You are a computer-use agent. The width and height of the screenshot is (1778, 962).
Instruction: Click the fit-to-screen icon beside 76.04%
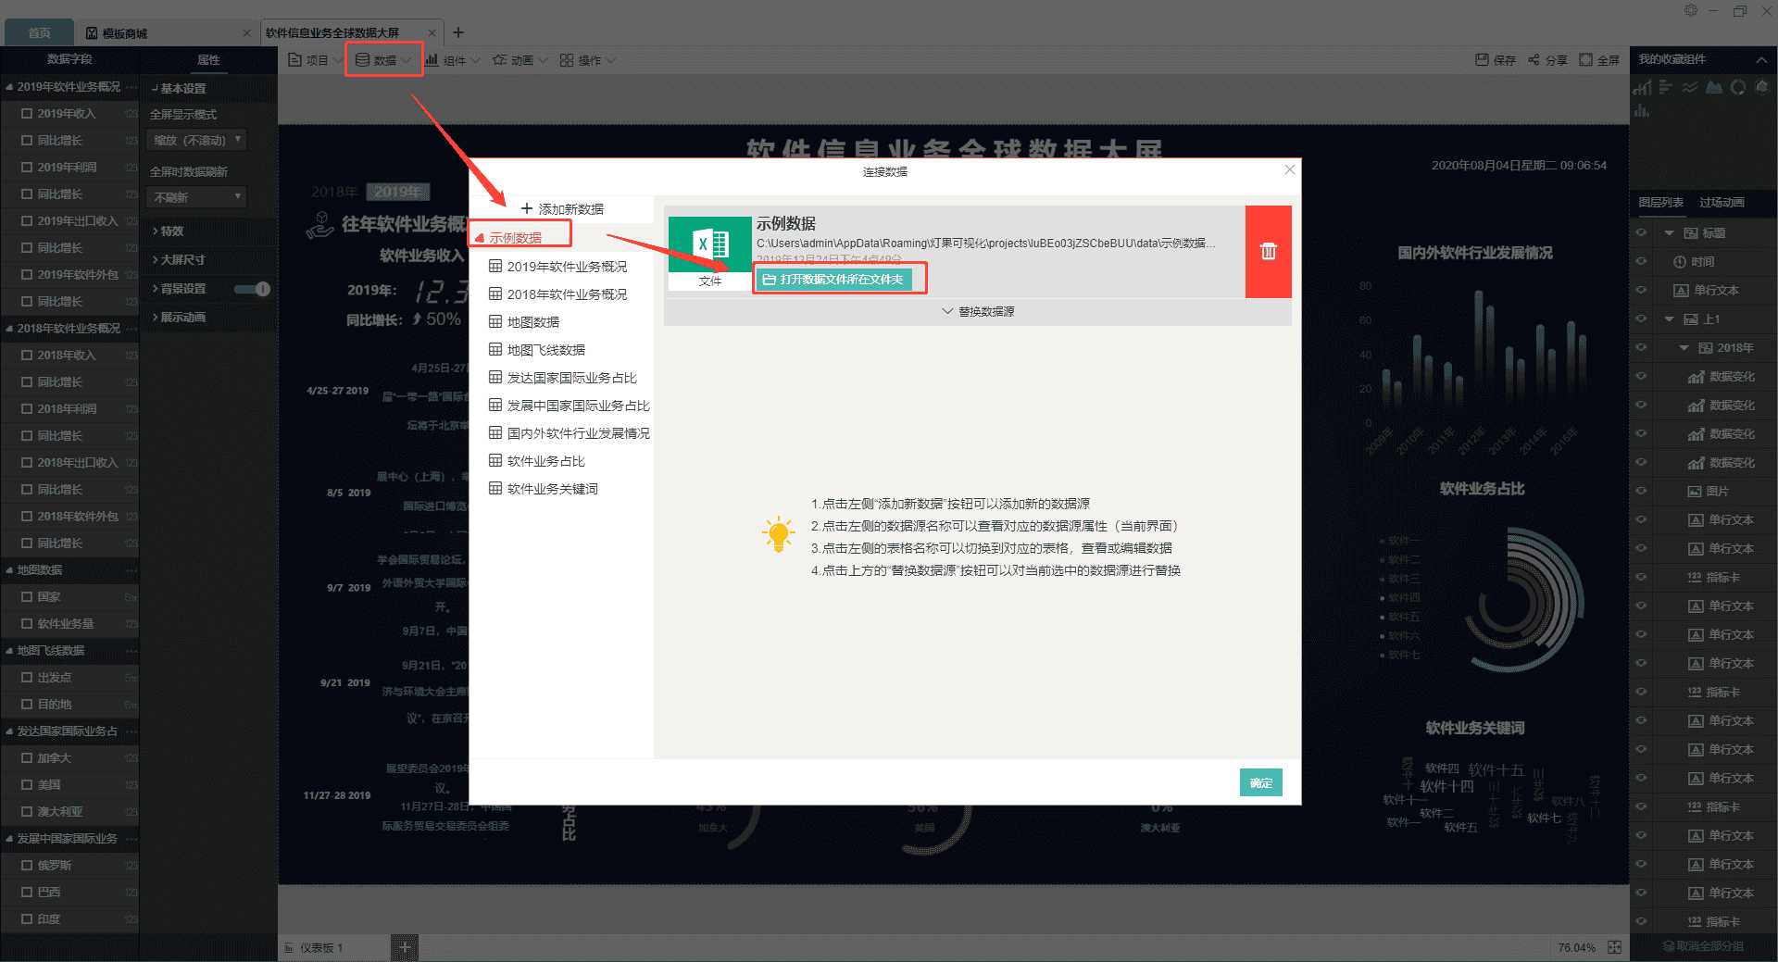[x=1614, y=947]
